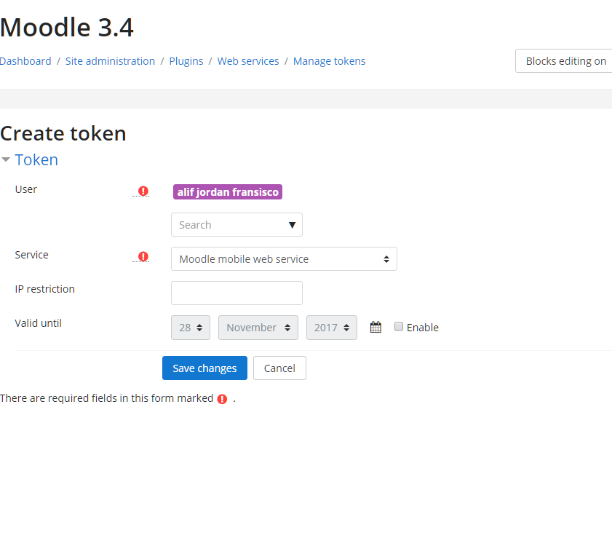This screenshot has width=612, height=538.
Task: Open Web services breadcrumb
Action: pos(248,61)
